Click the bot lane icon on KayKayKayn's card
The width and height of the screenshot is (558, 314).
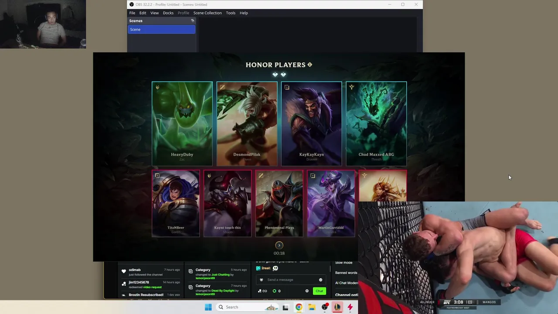(x=286, y=87)
